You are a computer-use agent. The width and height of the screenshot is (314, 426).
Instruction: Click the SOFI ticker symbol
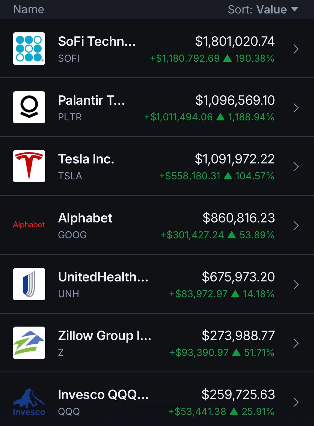[x=69, y=59]
